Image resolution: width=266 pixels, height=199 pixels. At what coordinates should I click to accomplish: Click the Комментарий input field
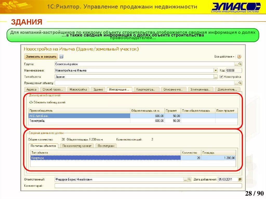148,186
